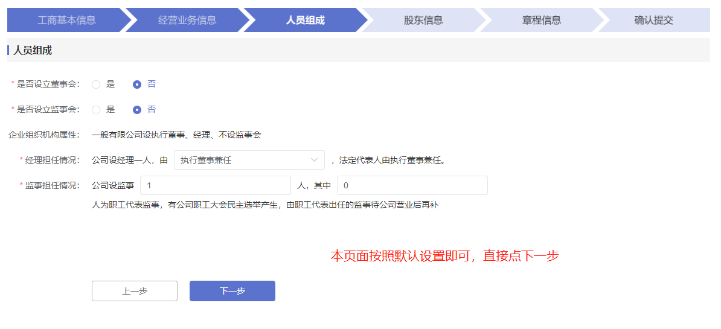Click the 企业组织机构属性 description text

tap(176, 135)
